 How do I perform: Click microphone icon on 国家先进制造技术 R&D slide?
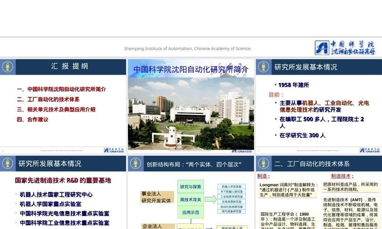point(8,163)
